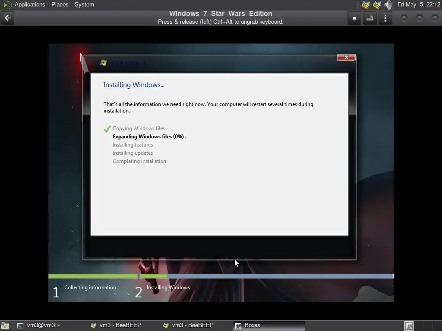Click the 'Installing Windows' stage 2 label
Viewport: 442px width, 331px height.
point(168,287)
